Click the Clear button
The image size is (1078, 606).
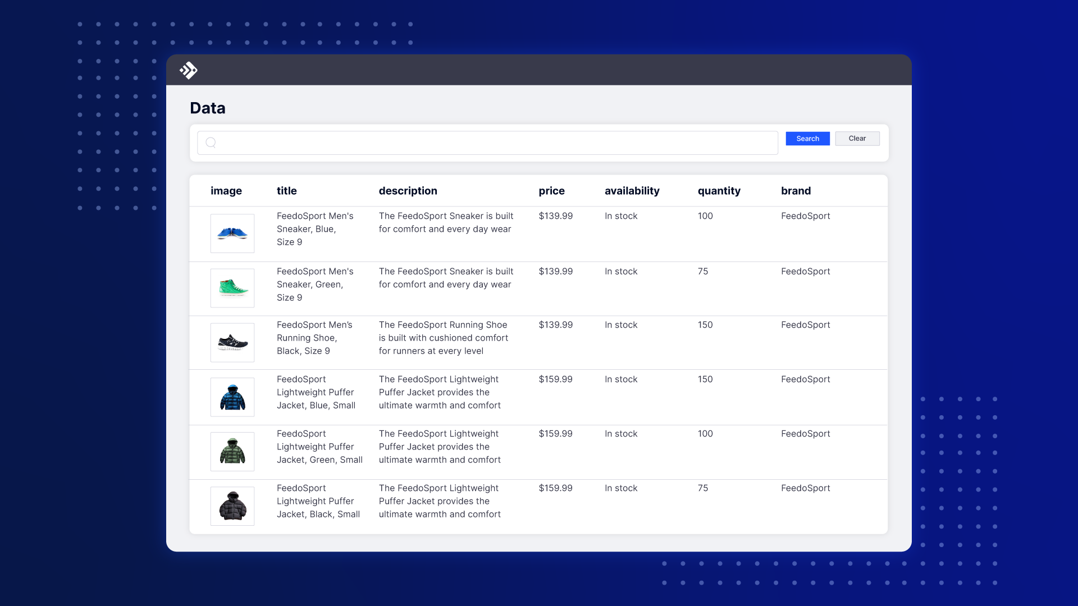[857, 137]
